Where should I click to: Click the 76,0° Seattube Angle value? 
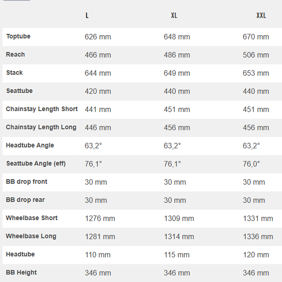coord(251,164)
